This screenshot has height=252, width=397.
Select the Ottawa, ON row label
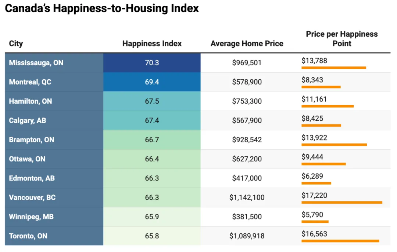coord(27,159)
